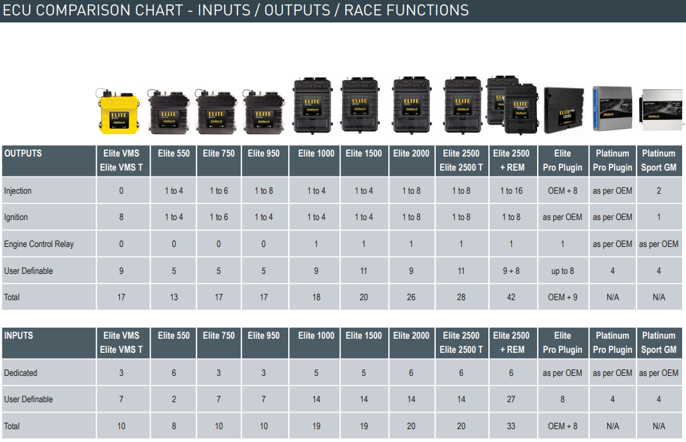Select the Elite 550 ECU product image
Screen dimensions: 686x442
pyautogui.click(x=169, y=112)
